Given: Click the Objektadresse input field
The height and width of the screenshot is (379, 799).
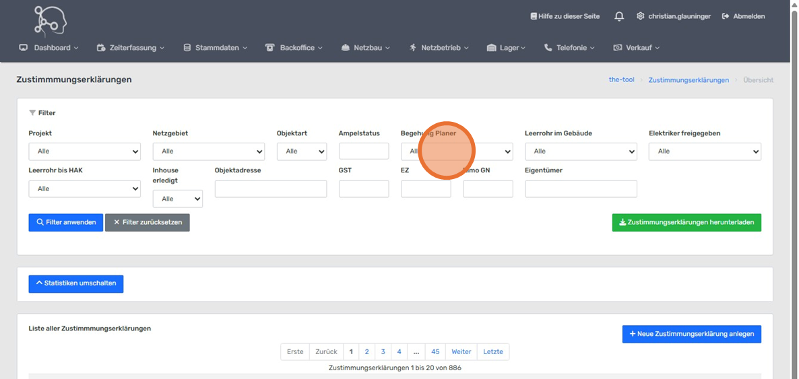Looking at the screenshot, I should [x=270, y=189].
